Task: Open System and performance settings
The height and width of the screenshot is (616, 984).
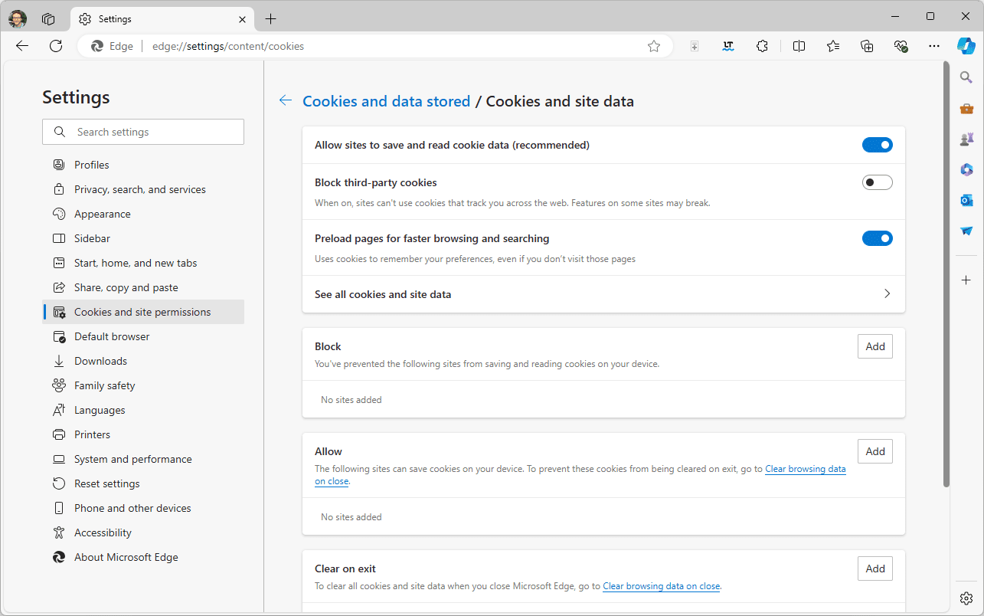Action: click(143, 459)
